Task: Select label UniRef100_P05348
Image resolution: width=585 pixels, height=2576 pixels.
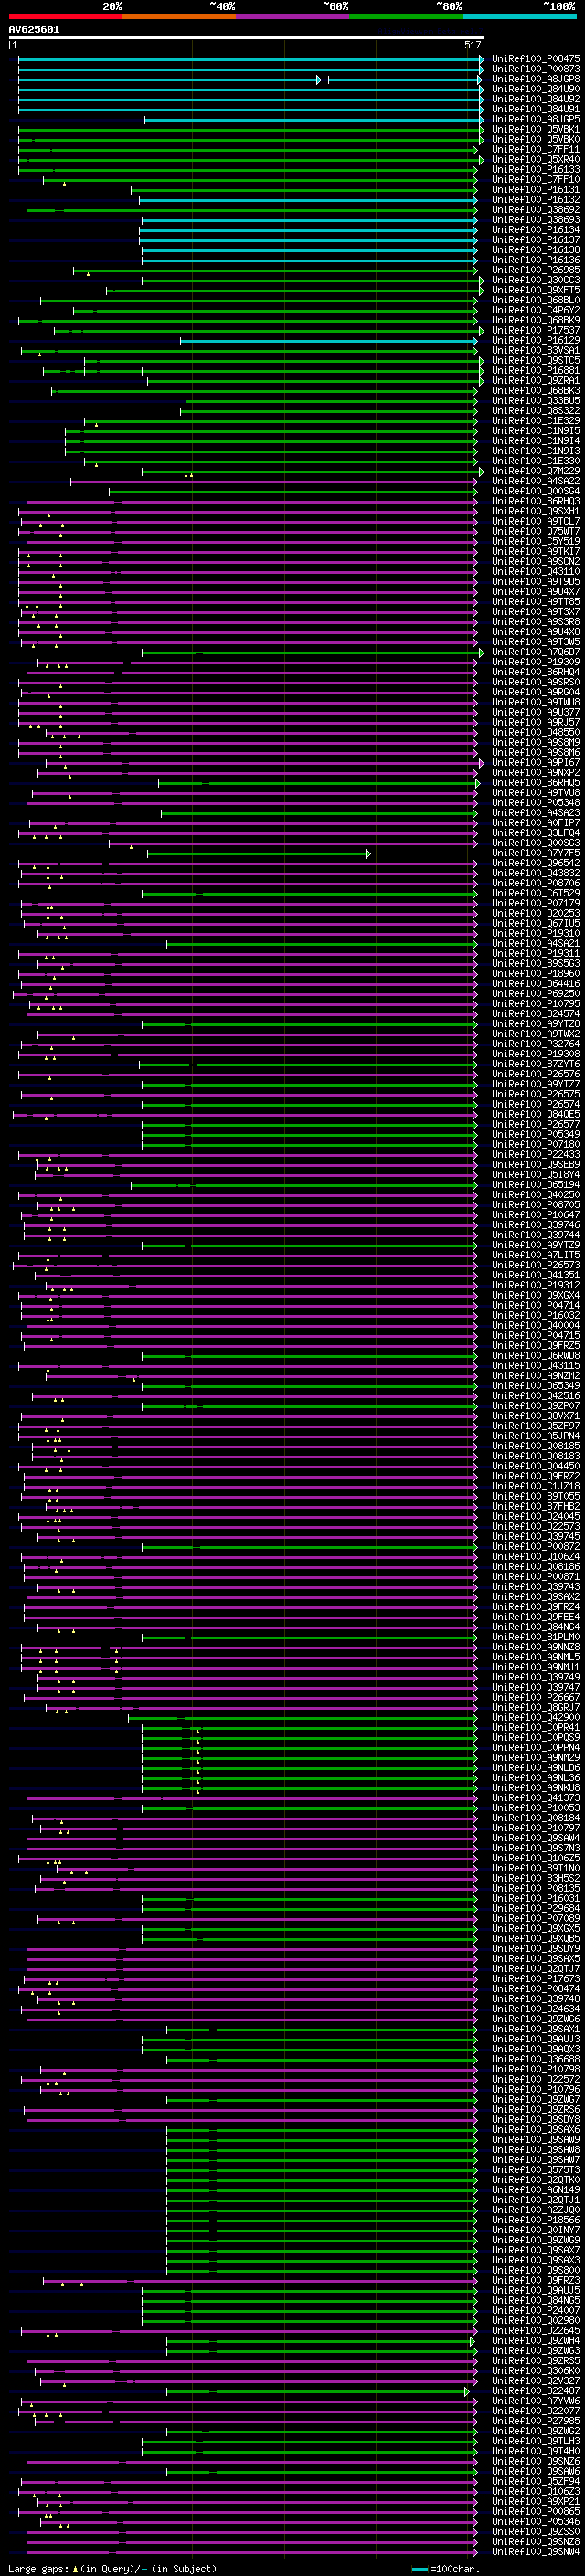Action: [535, 803]
